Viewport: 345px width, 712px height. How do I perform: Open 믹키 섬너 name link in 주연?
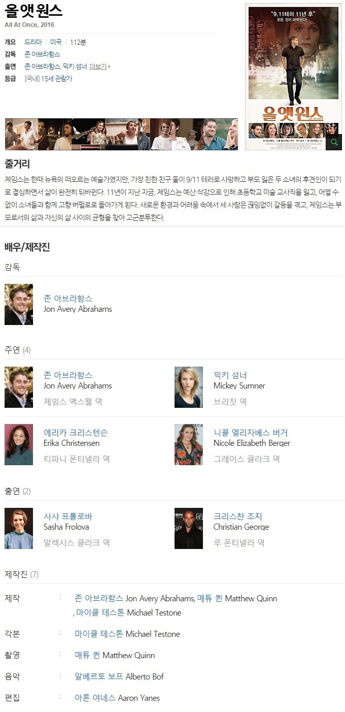(230, 375)
